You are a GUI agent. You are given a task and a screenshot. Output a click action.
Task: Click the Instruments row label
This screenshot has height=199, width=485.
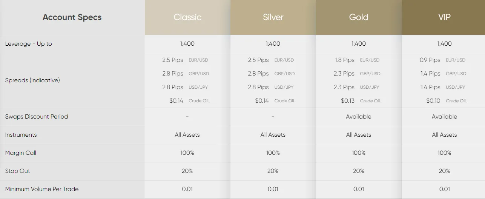coord(21,135)
